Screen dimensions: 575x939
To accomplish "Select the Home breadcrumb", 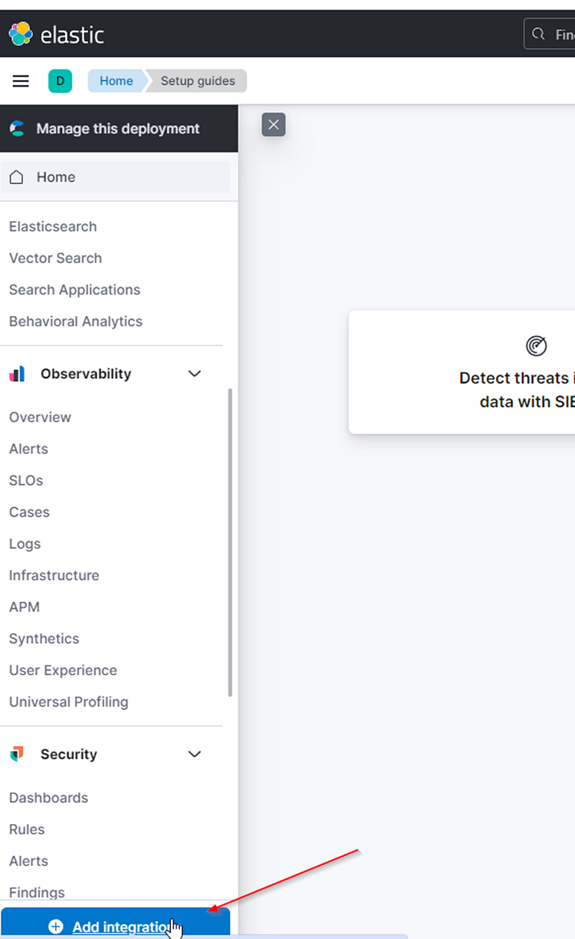I will click(x=115, y=81).
